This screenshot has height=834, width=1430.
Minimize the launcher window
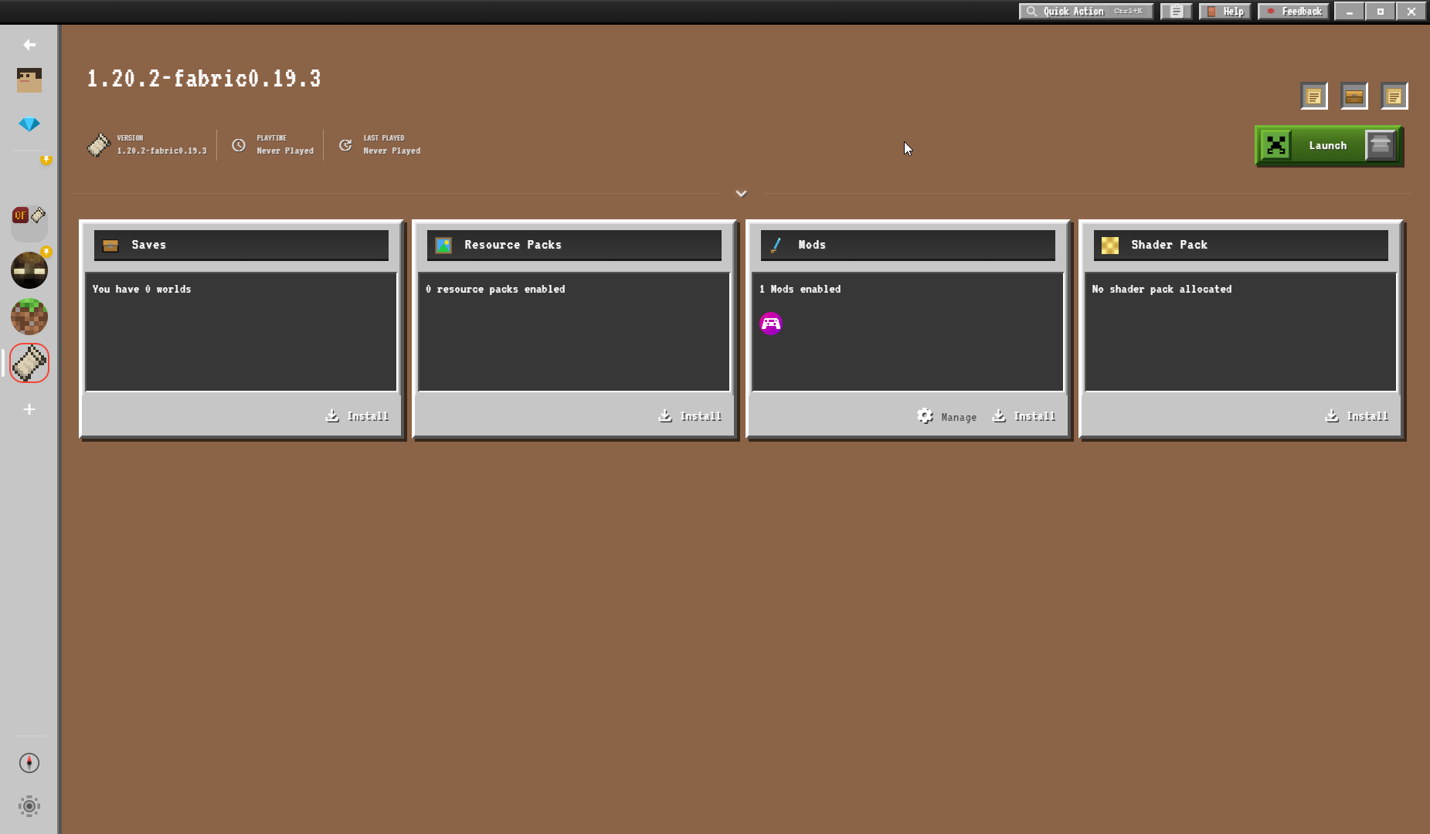tap(1350, 11)
